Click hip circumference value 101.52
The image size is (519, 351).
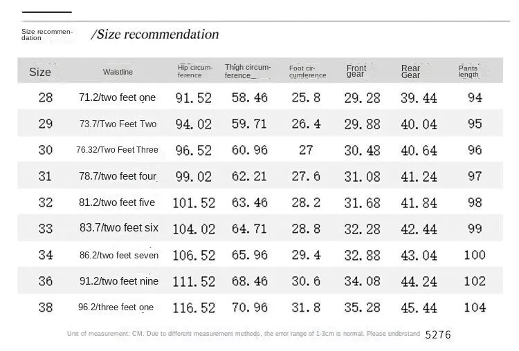[x=194, y=203]
